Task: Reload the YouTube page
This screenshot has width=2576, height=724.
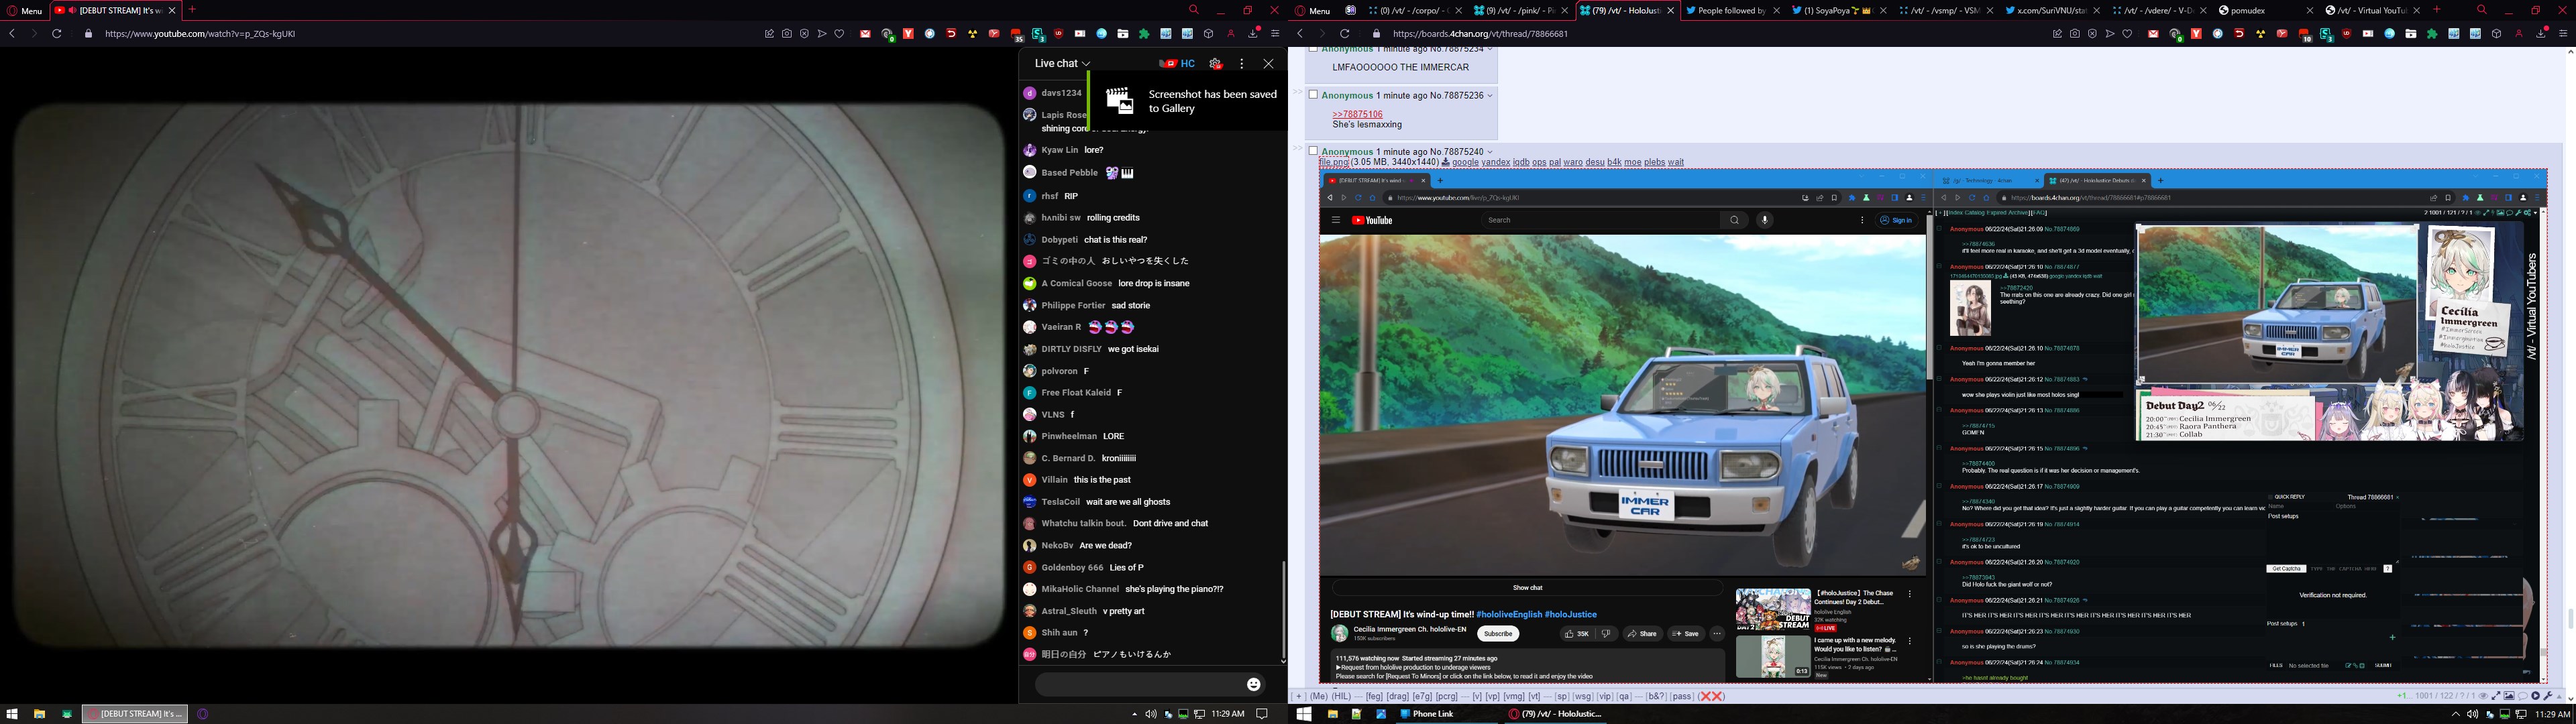Action: pyautogui.click(x=57, y=33)
